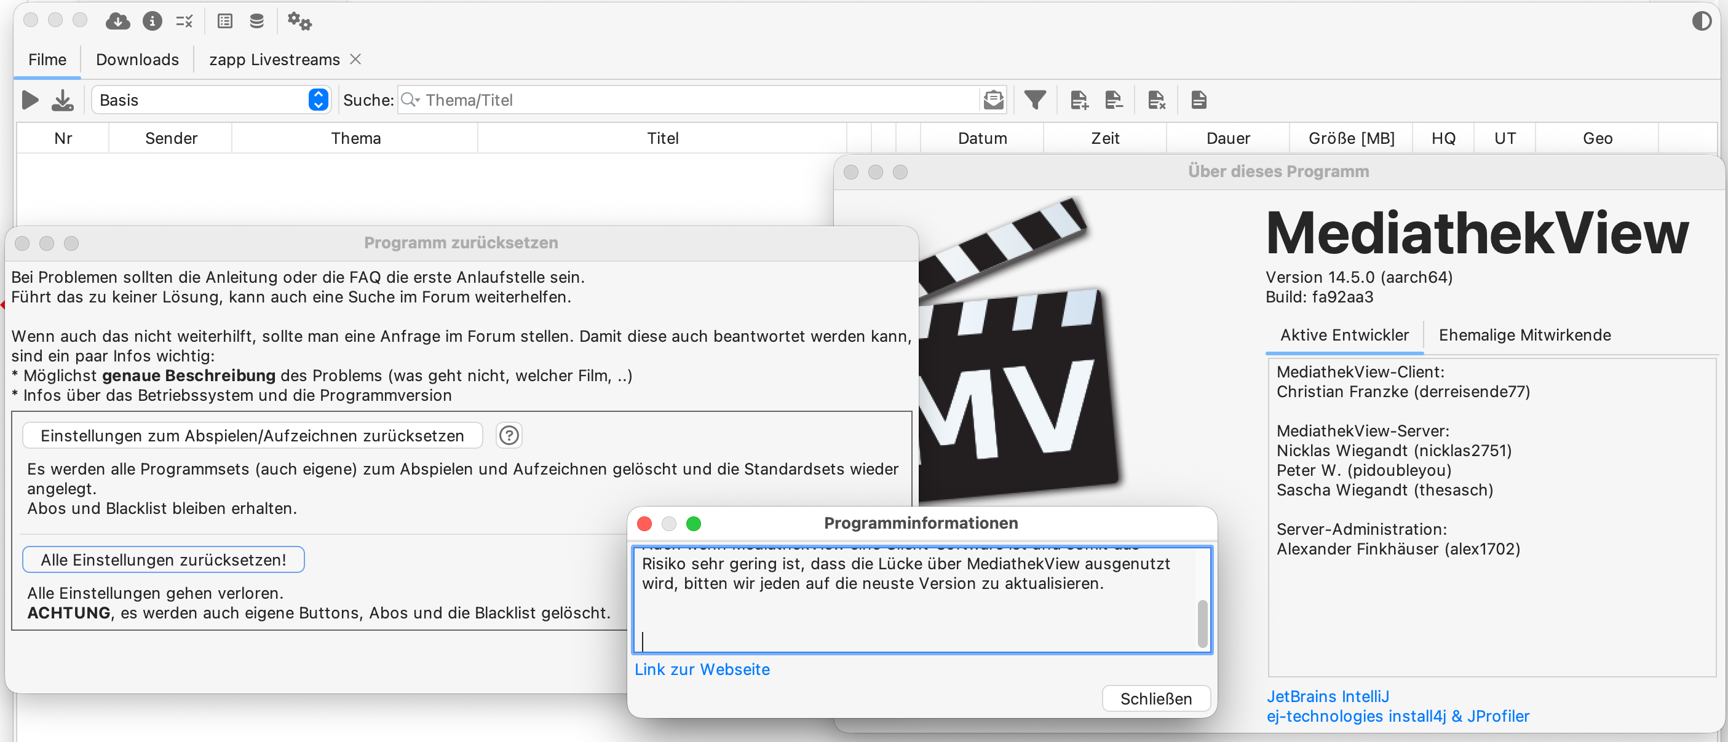Sort by the Datum column header

982,138
